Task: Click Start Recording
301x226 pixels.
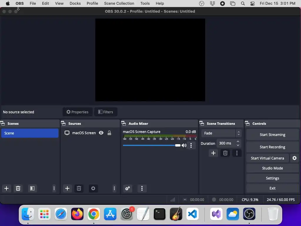Action: click(x=272, y=147)
